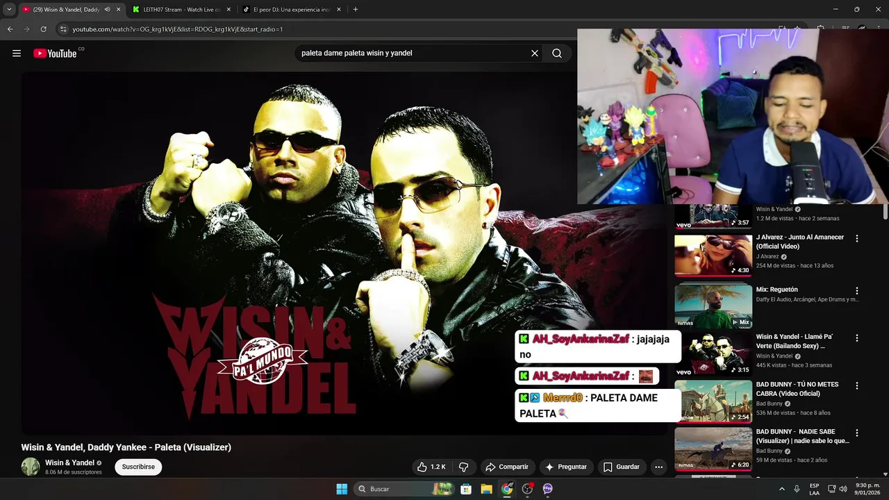Open more actions under the video

pos(659,467)
